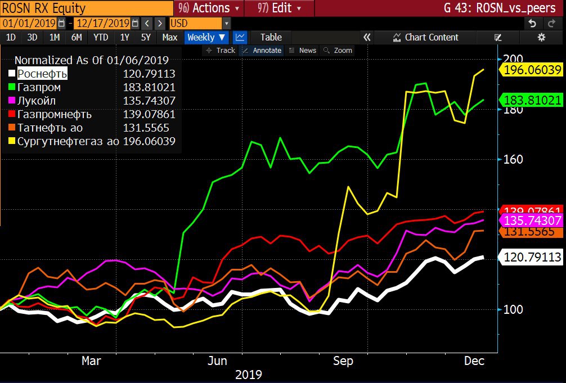Click the yellow 196.06039 axis value tag
The image size is (566, 383).
[x=531, y=70]
